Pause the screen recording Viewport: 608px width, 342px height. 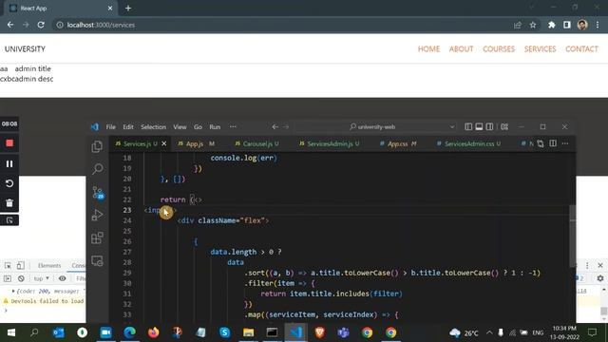coord(9,163)
